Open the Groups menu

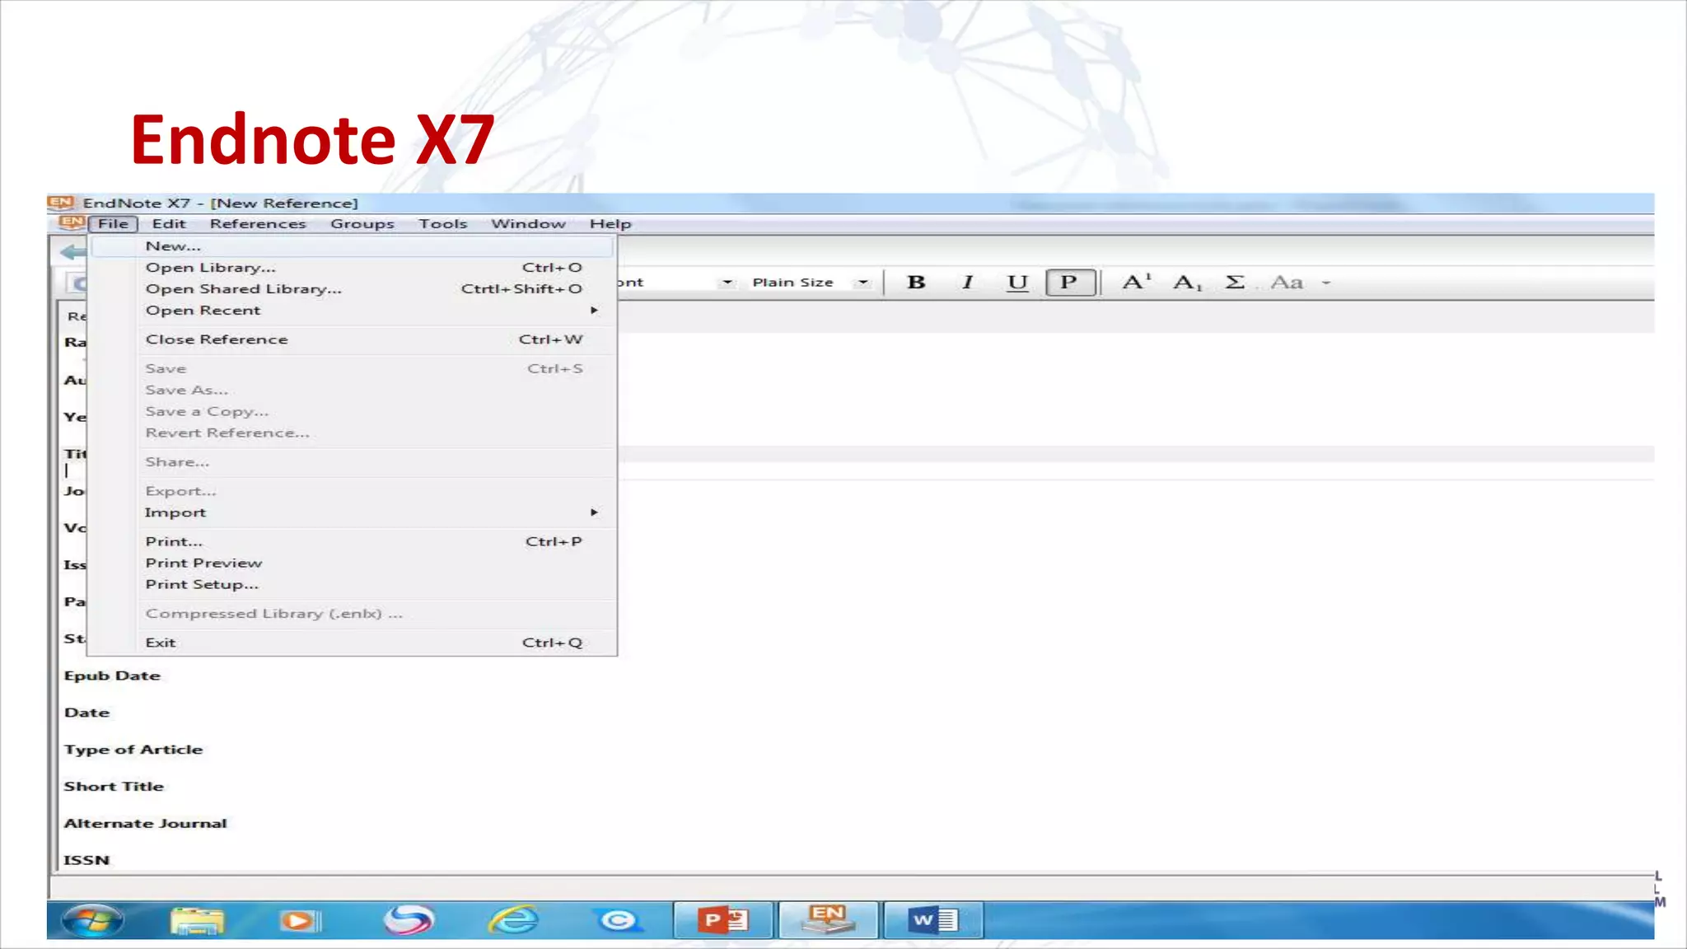coord(362,224)
